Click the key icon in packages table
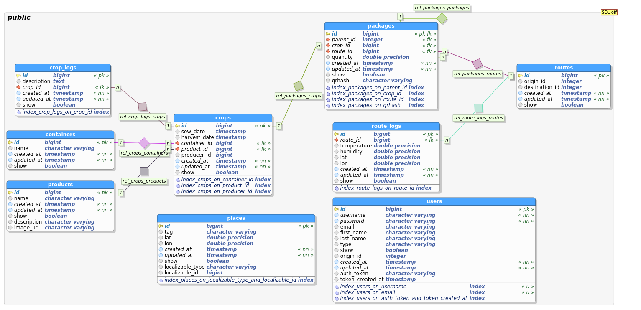 328,34
